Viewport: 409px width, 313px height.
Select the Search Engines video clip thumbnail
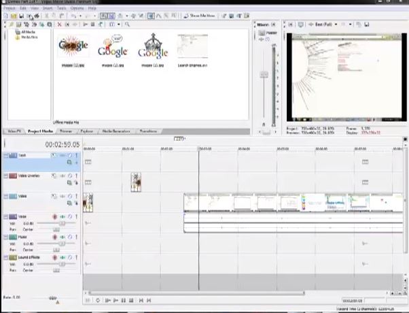click(192, 46)
